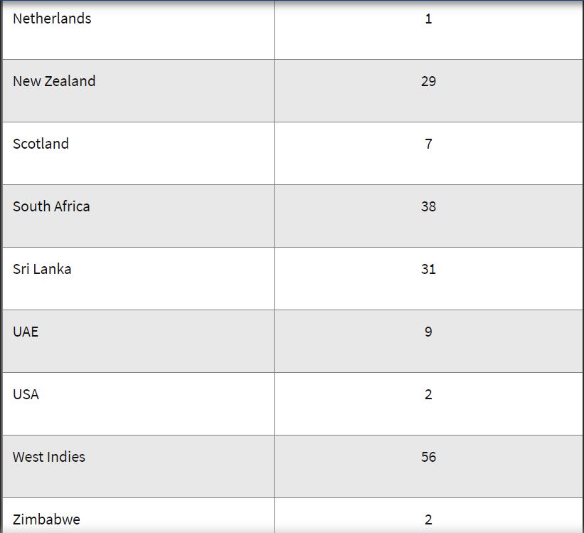This screenshot has width=584, height=533.
Task: Select the value 7 in Scotland row
Action: pos(428,144)
